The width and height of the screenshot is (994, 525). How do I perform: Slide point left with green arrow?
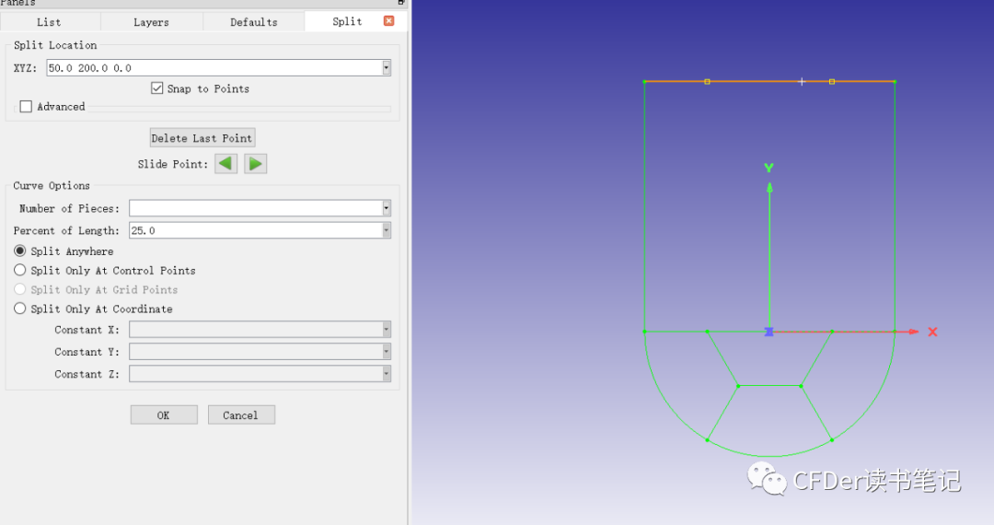point(225,164)
